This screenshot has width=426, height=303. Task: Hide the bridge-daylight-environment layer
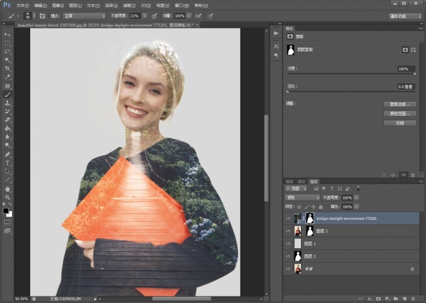tap(288, 218)
